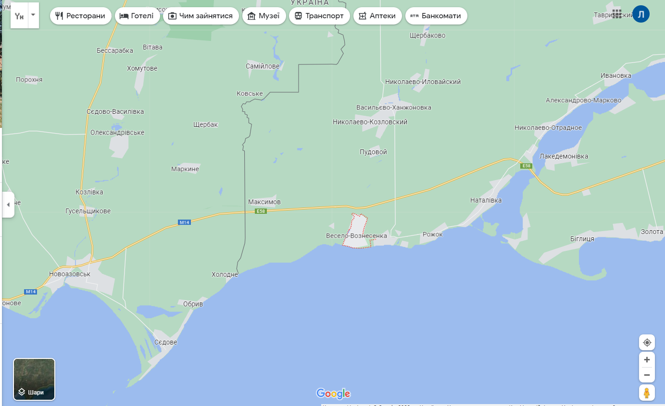Click the Google logo at bottom
Viewport: 665px width, 406px height.
tap(333, 394)
